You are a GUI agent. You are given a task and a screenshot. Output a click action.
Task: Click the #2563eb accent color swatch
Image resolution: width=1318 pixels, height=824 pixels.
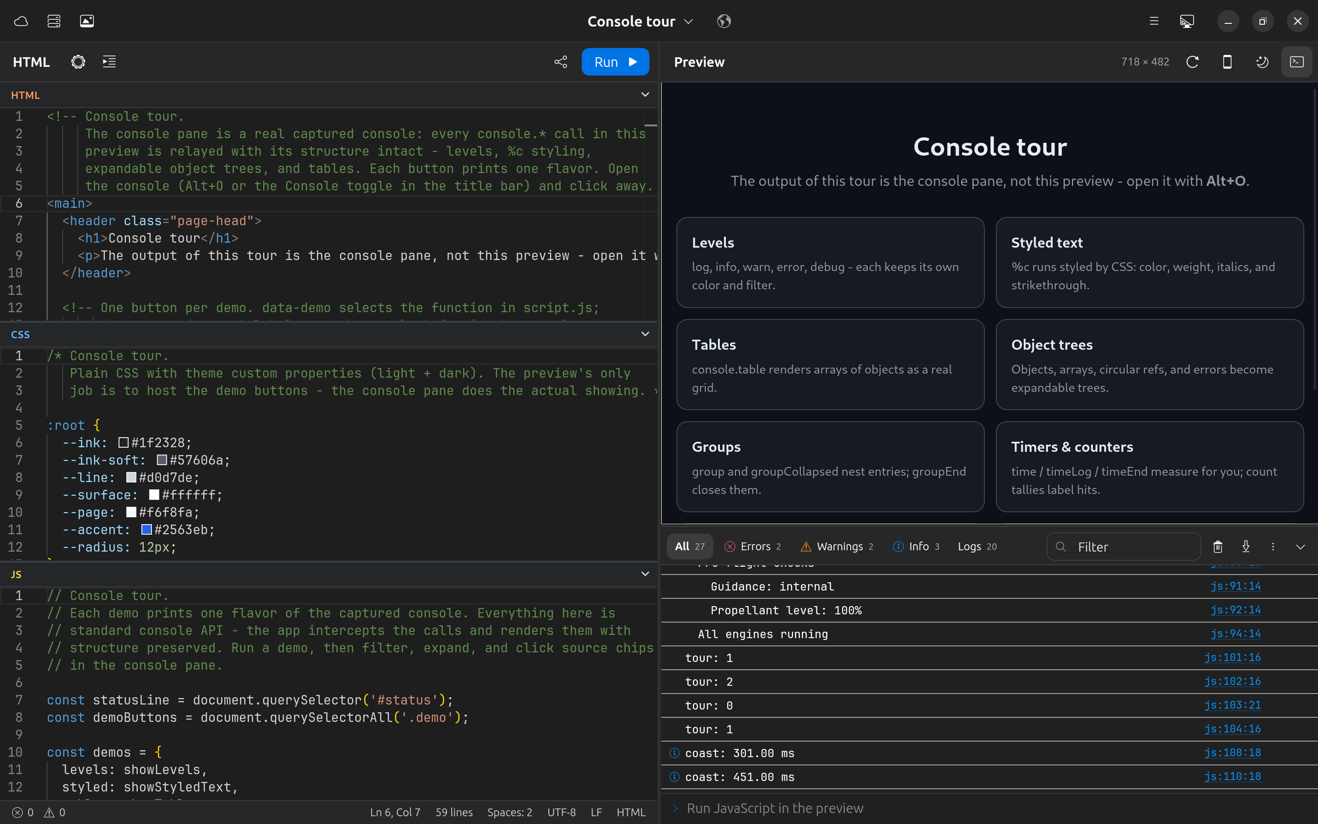pos(146,530)
